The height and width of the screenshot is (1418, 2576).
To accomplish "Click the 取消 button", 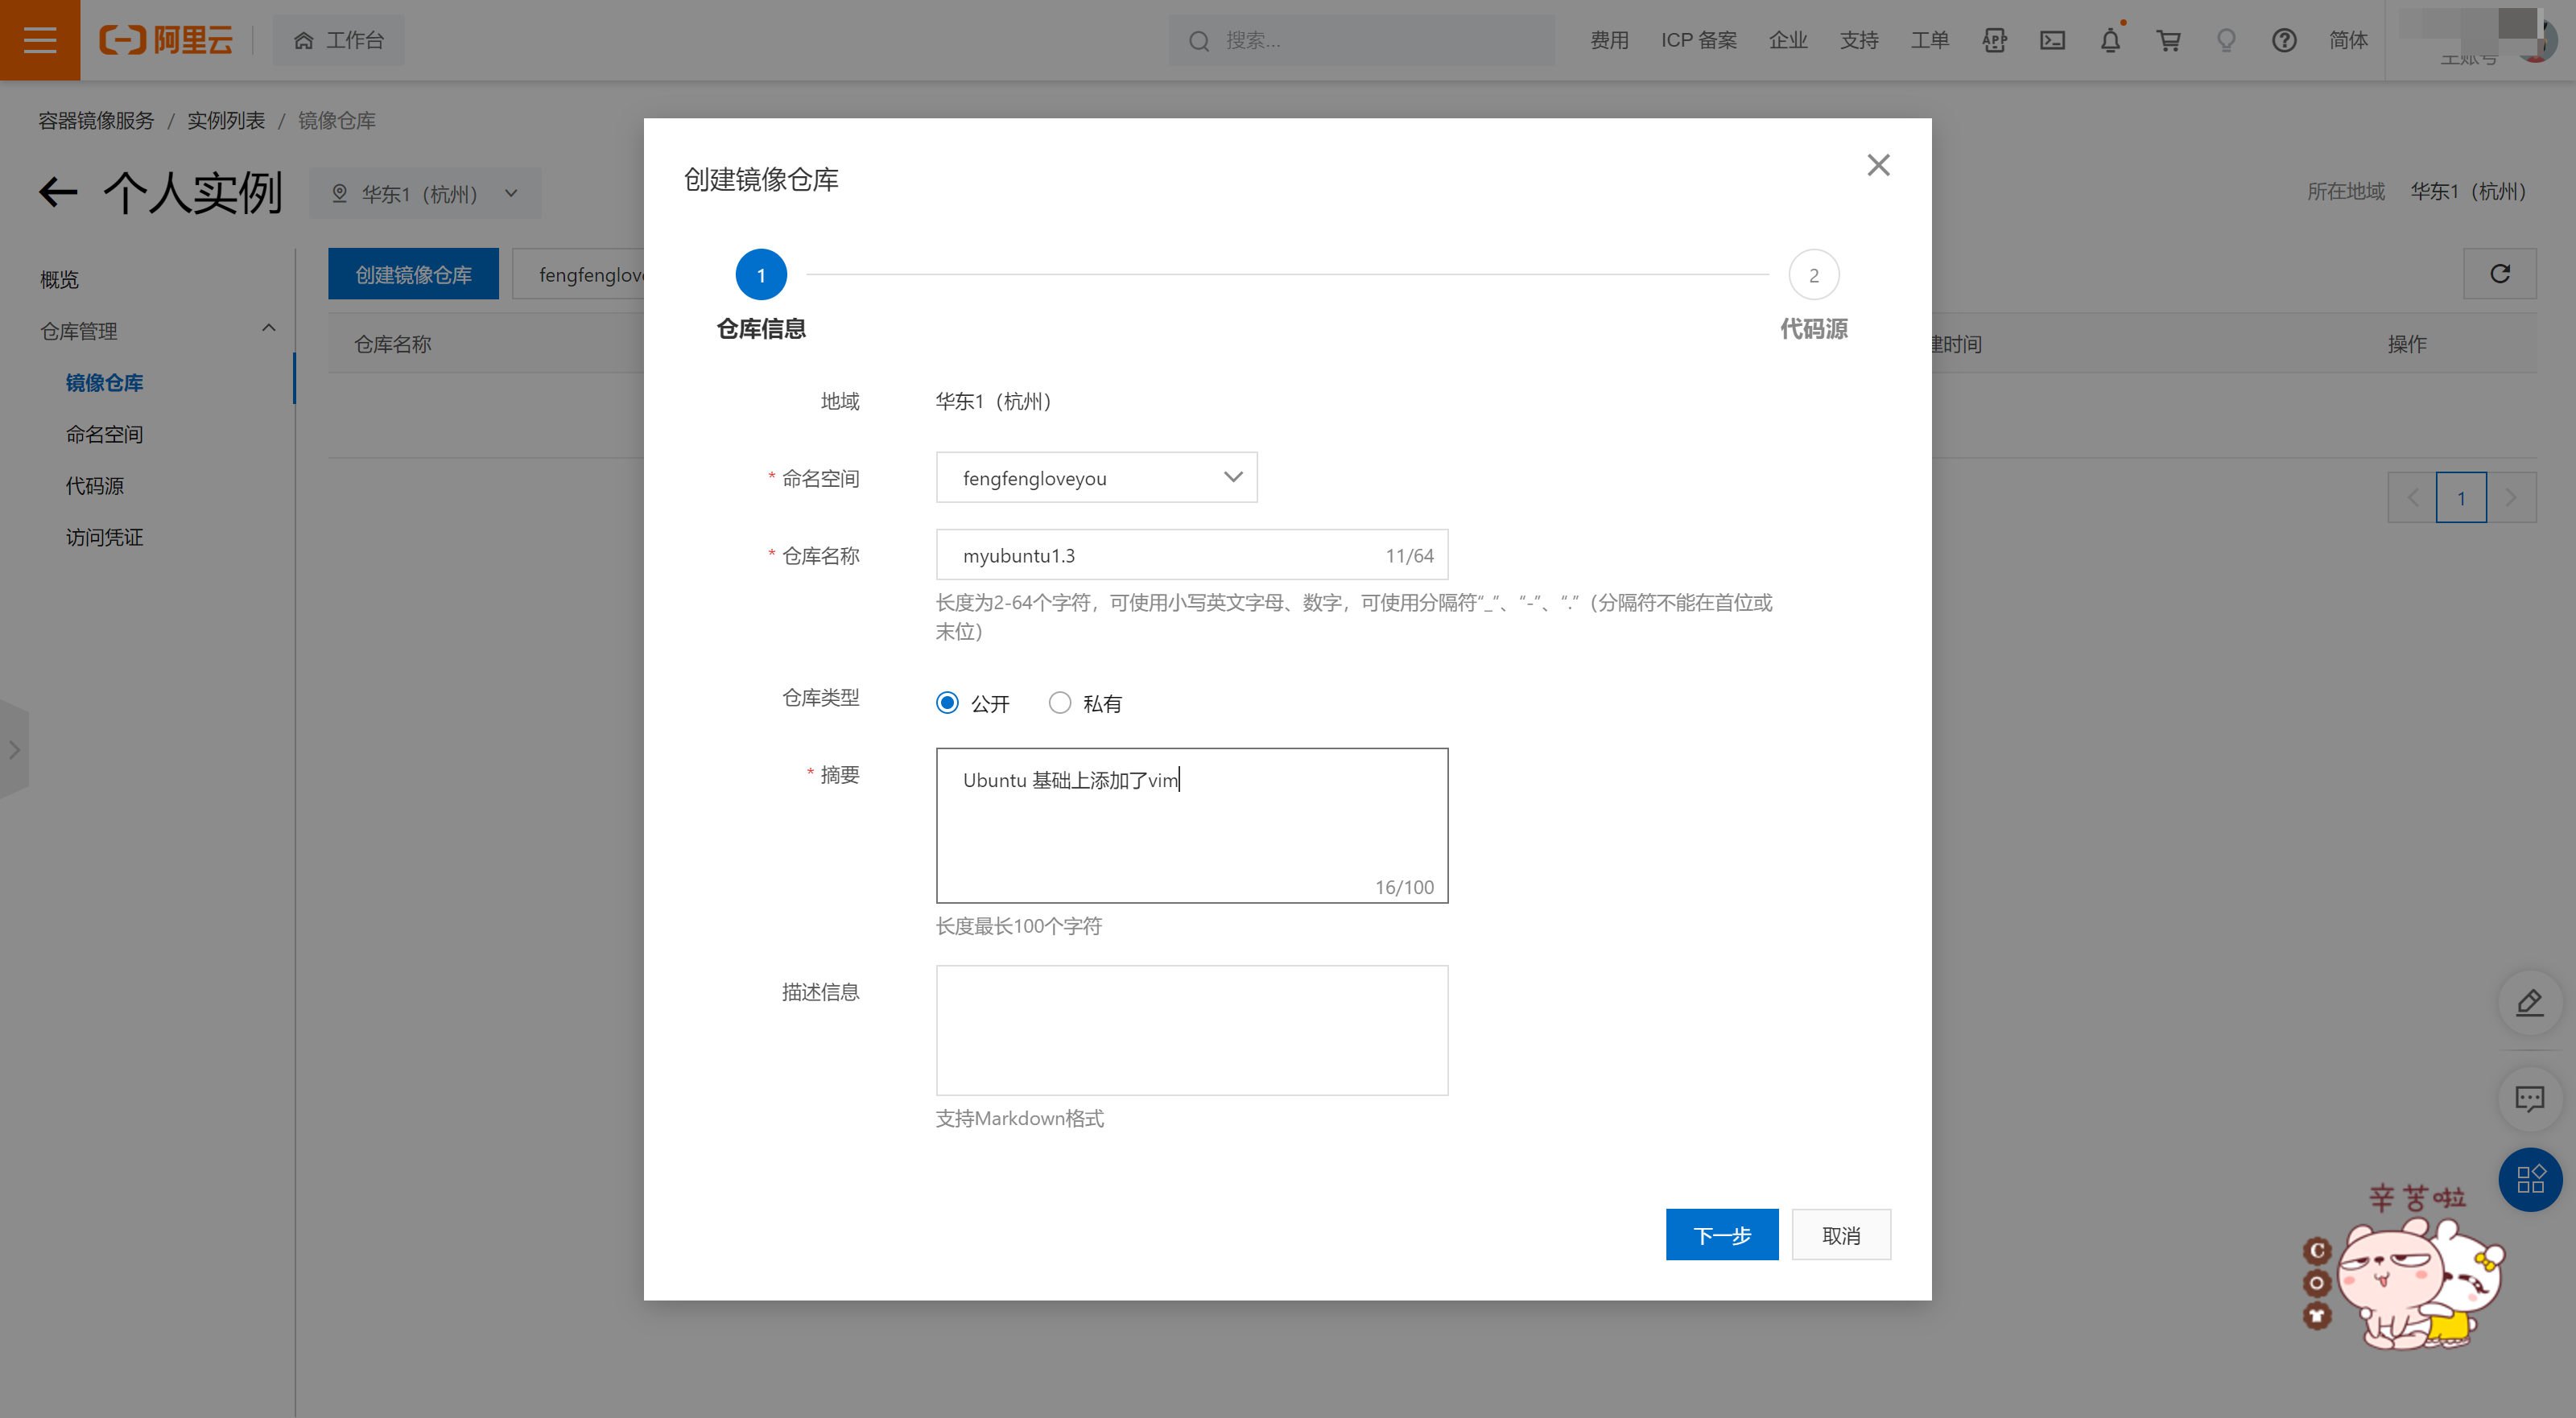I will click(1841, 1235).
